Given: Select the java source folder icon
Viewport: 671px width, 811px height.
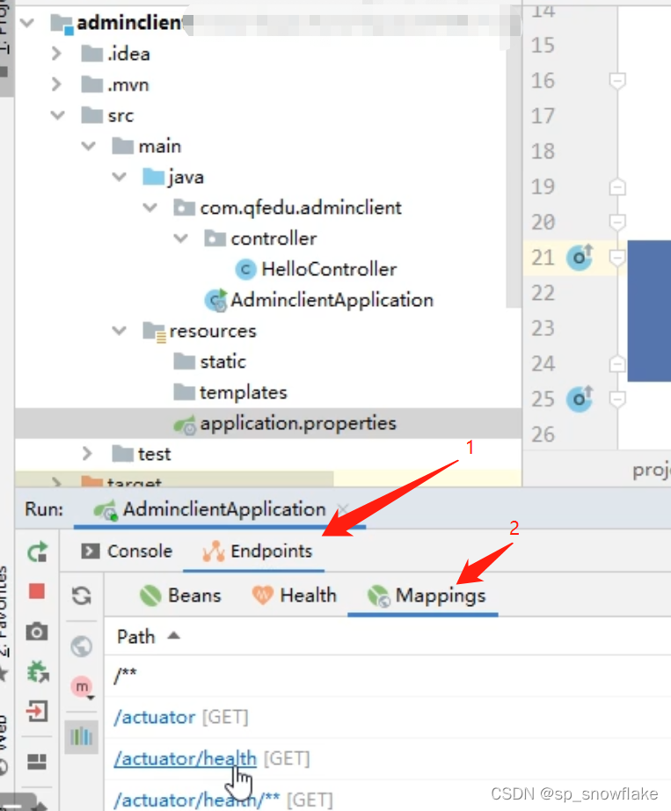Looking at the screenshot, I should coord(154,177).
